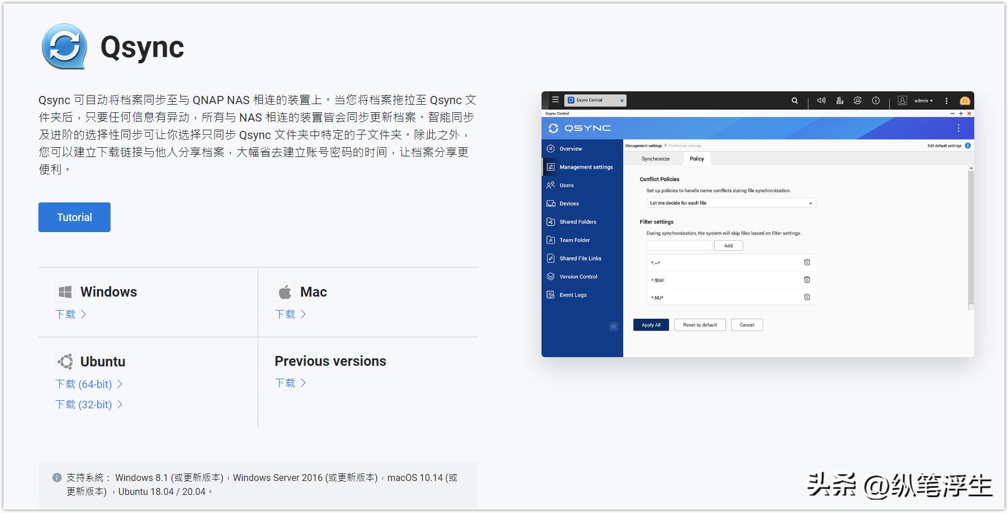Click the Windows download chevron
1008x513 pixels.
[x=84, y=314]
